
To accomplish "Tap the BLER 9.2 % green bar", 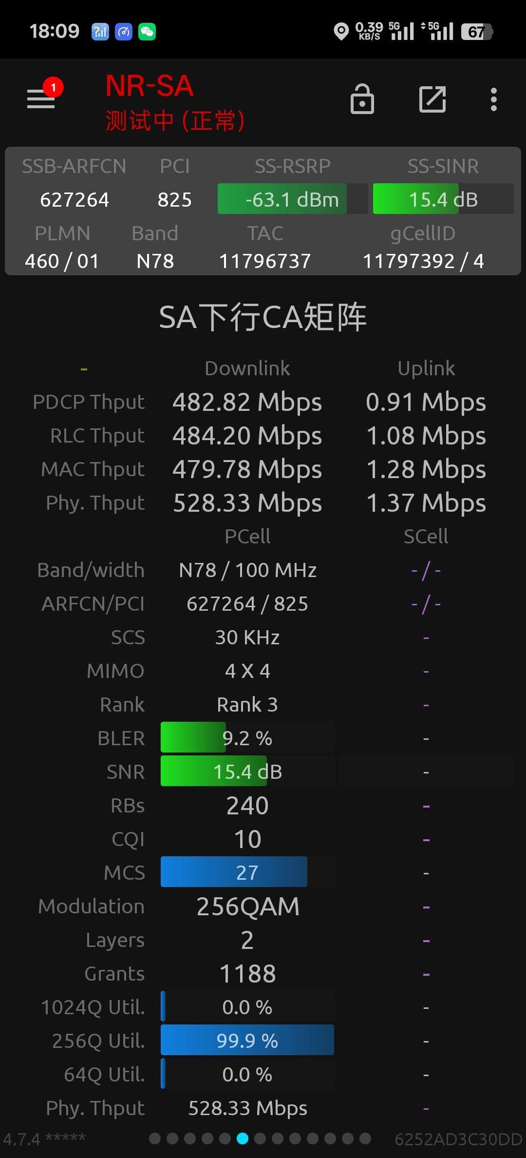I will click(x=247, y=737).
